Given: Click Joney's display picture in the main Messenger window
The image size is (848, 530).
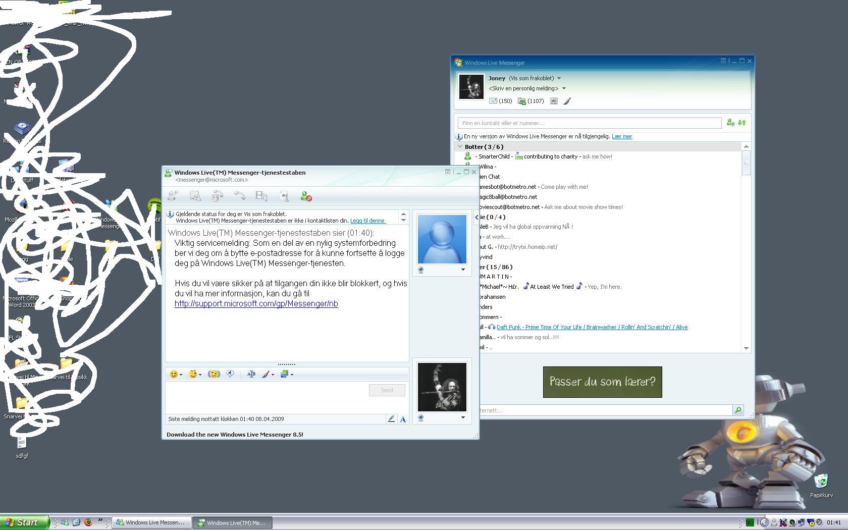Looking at the screenshot, I should coord(471,87).
